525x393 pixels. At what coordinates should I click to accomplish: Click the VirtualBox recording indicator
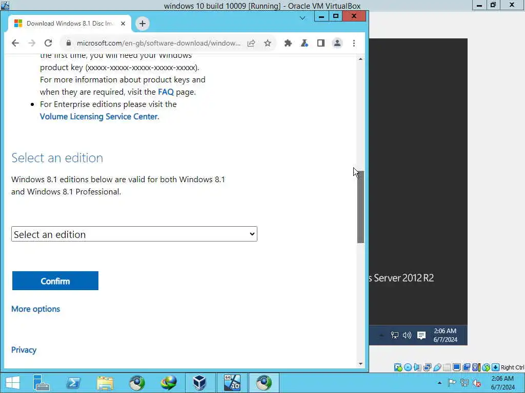tap(466, 367)
